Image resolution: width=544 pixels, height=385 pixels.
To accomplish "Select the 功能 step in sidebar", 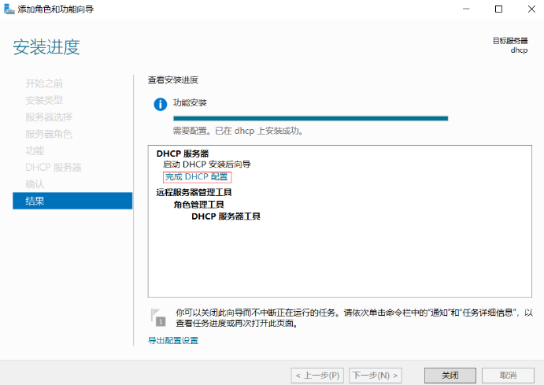I will (x=35, y=150).
